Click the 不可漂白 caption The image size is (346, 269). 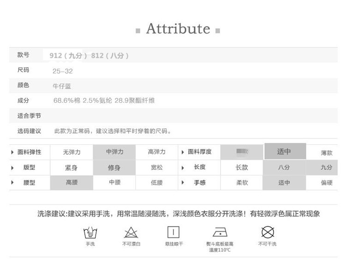click(x=131, y=244)
